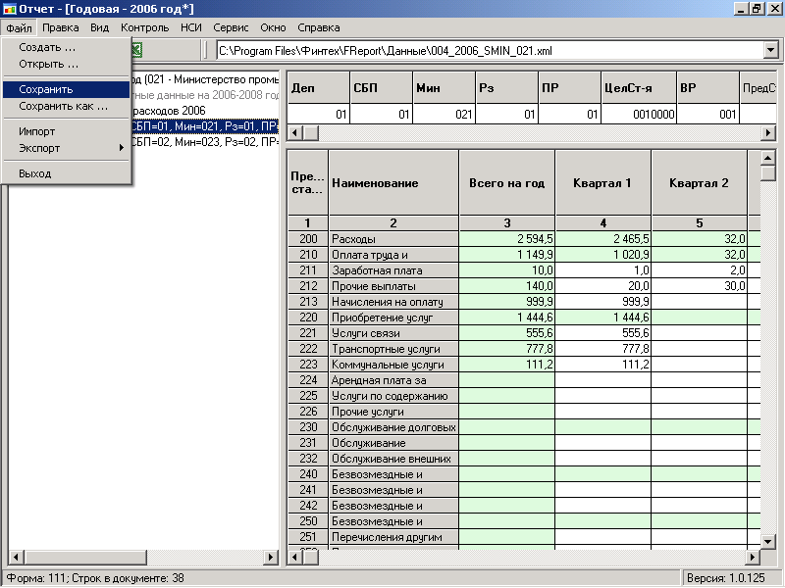The width and height of the screenshot is (785, 588).
Task: Open the Контроль menu
Action: (144, 27)
